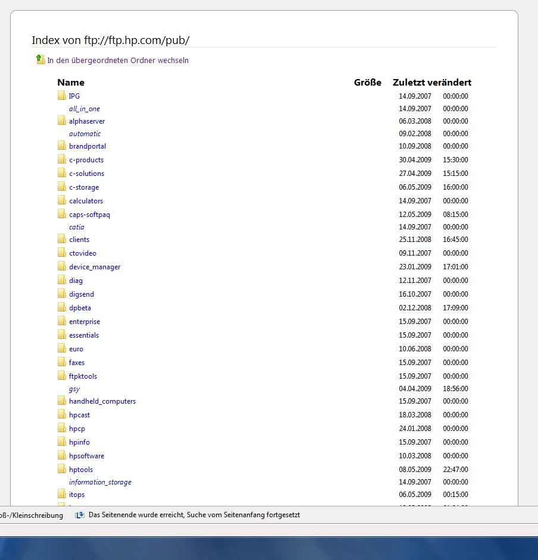The width and height of the screenshot is (538, 560).
Task: Open the diag folder link
Action: tap(76, 281)
